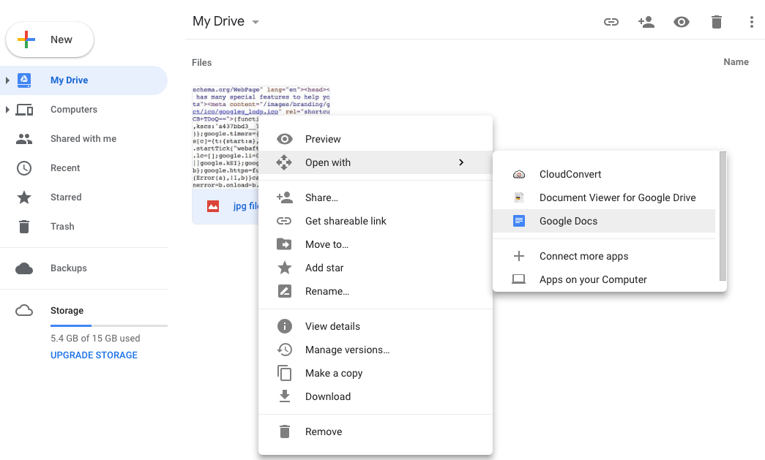765x460 pixels.
Task: Click the New button
Action: 49,39
